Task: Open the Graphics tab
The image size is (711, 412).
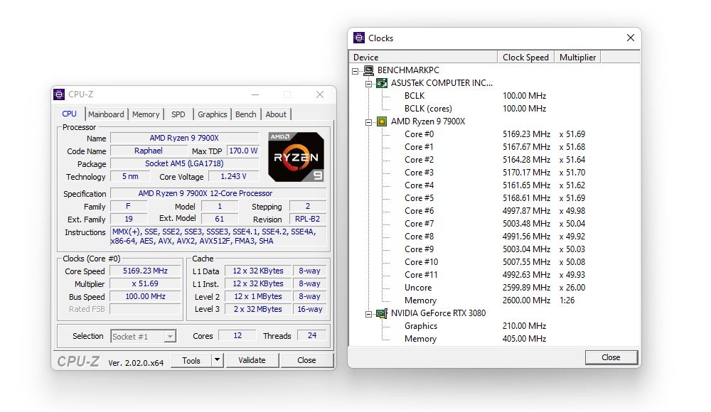Action: 212,114
